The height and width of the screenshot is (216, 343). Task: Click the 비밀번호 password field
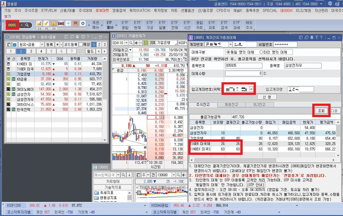tap(285, 44)
